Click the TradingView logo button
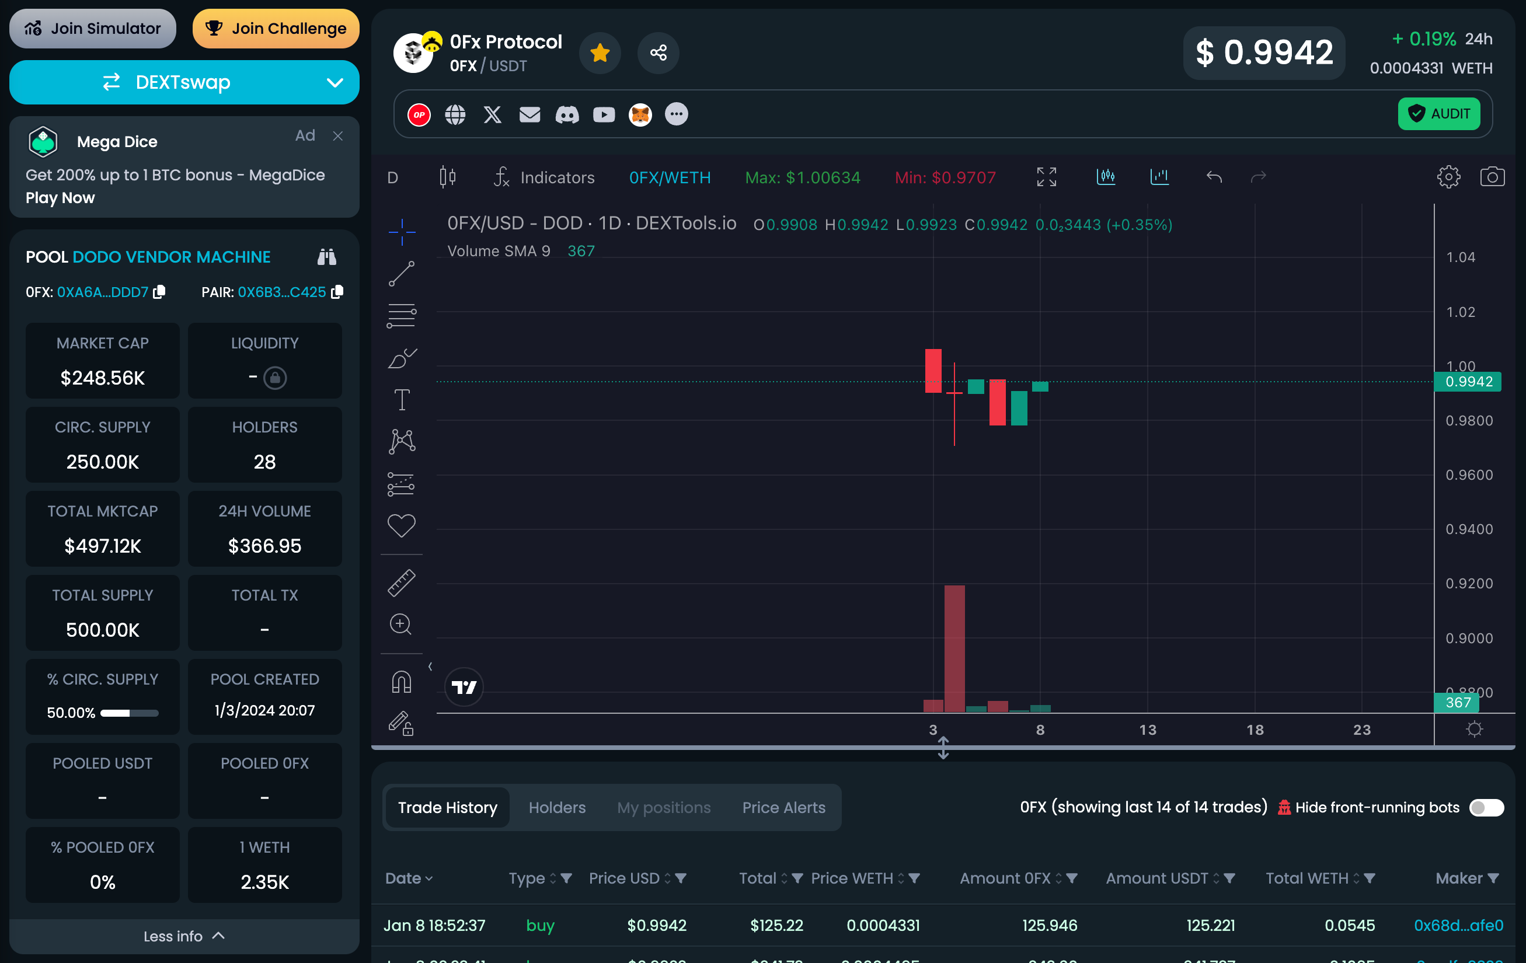 click(x=464, y=687)
